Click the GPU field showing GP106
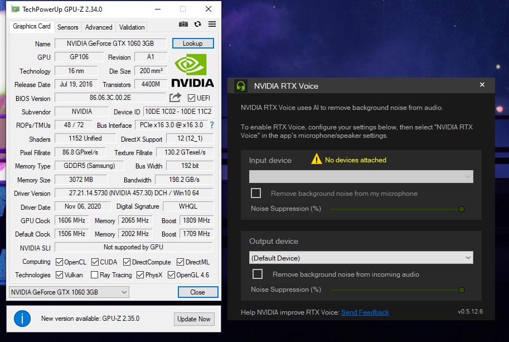The height and width of the screenshot is (342, 509). pyautogui.click(x=79, y=57)
